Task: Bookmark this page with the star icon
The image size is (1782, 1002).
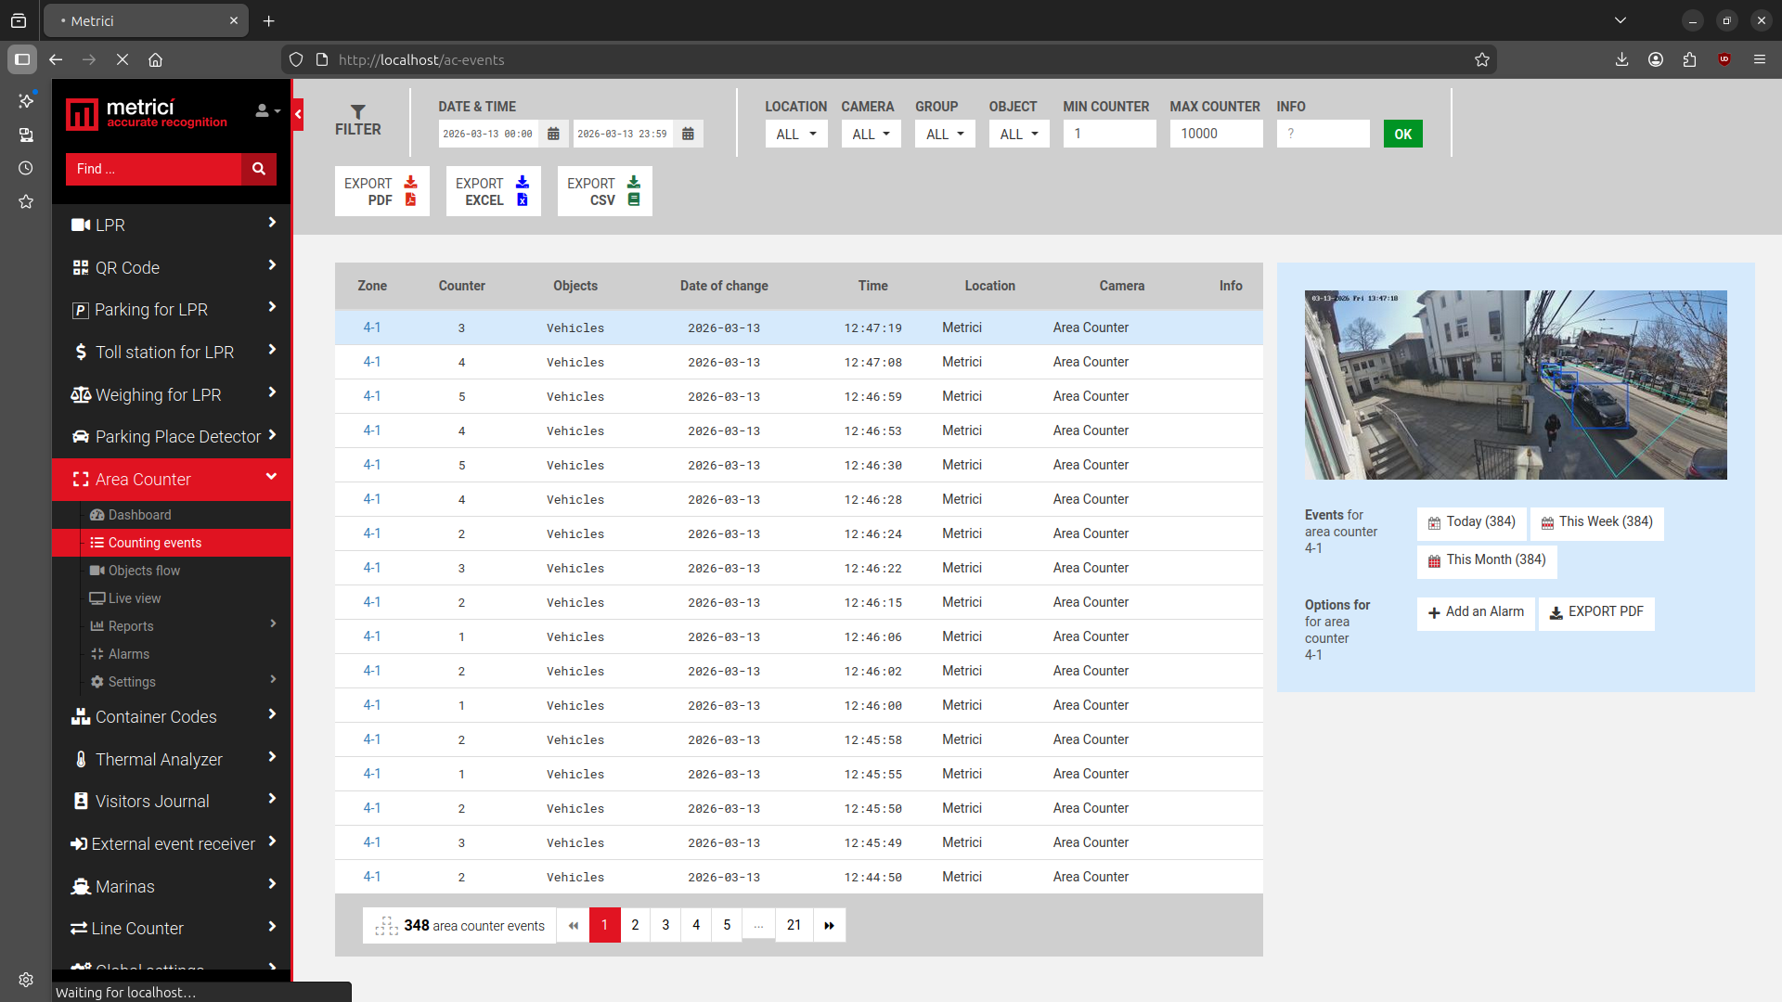Action: (x=1482, y=59)
